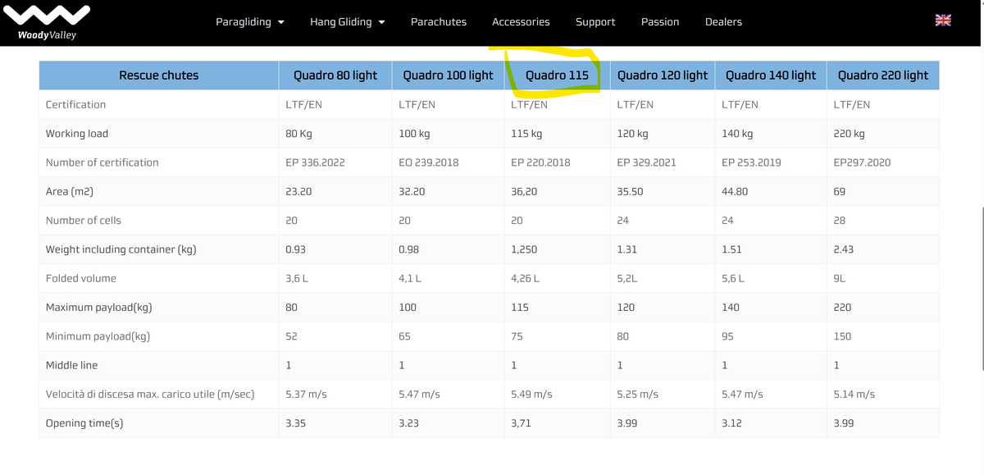The height and width of the screenshot is (475, 984).
Task: Click the UK flag language icon
Action: click(943, 21)
